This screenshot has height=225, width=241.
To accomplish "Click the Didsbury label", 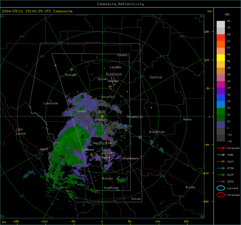I will (101, 120).
